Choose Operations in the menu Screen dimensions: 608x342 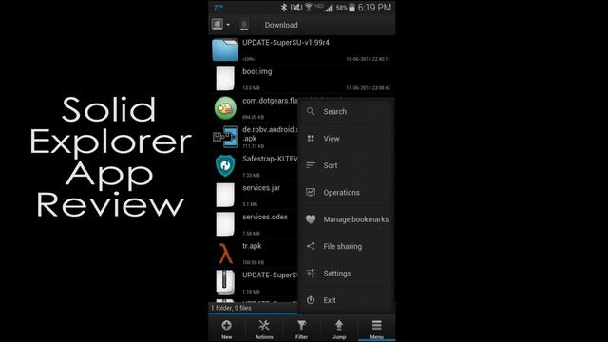pos(342,193)
